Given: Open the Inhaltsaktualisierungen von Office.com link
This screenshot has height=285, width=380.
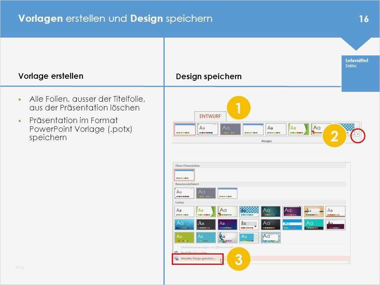Looking at the screenshot, I should pyautogui.click(x=208, y=246).
